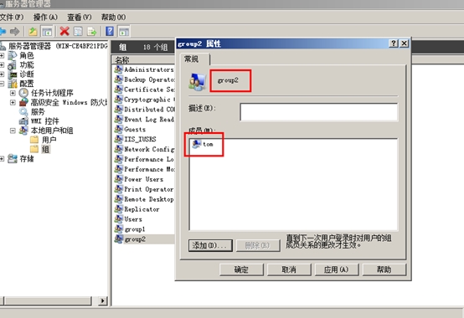Select the IIS_IUSRS group row
The image size is (464, 318).
pyautogui.click(x=135, y=139)
